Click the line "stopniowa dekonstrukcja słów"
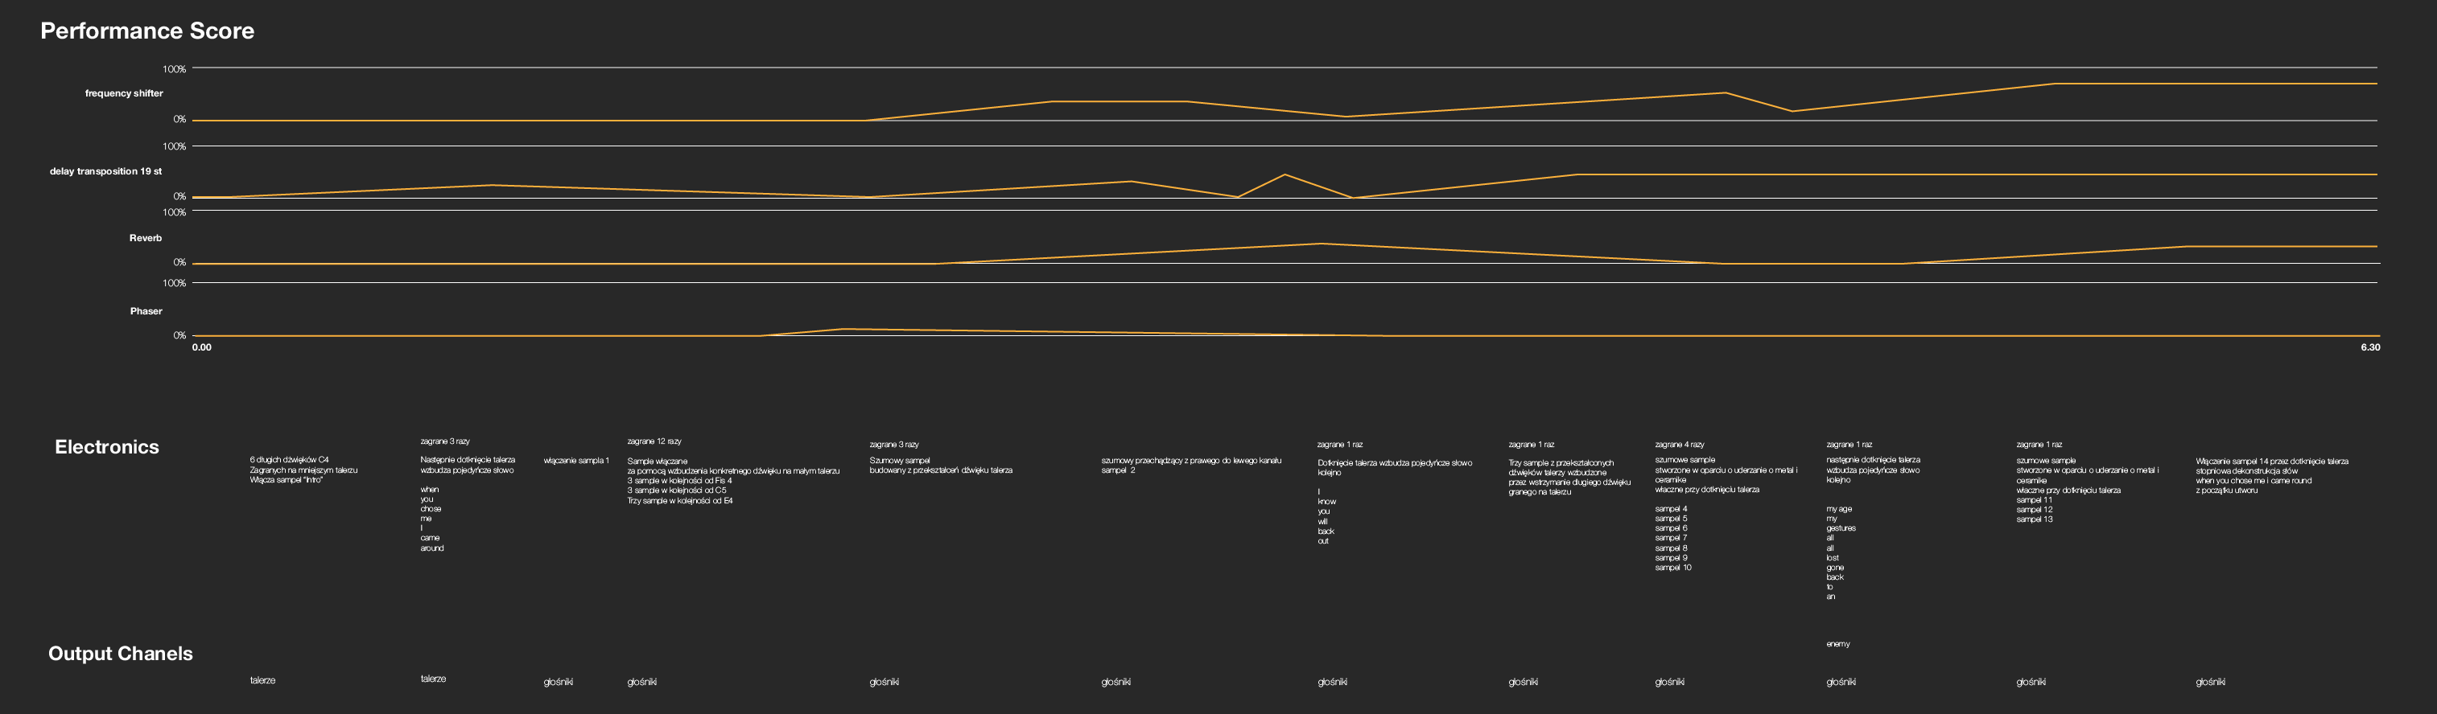2437x714 pixels. [x=2247, y=471]
